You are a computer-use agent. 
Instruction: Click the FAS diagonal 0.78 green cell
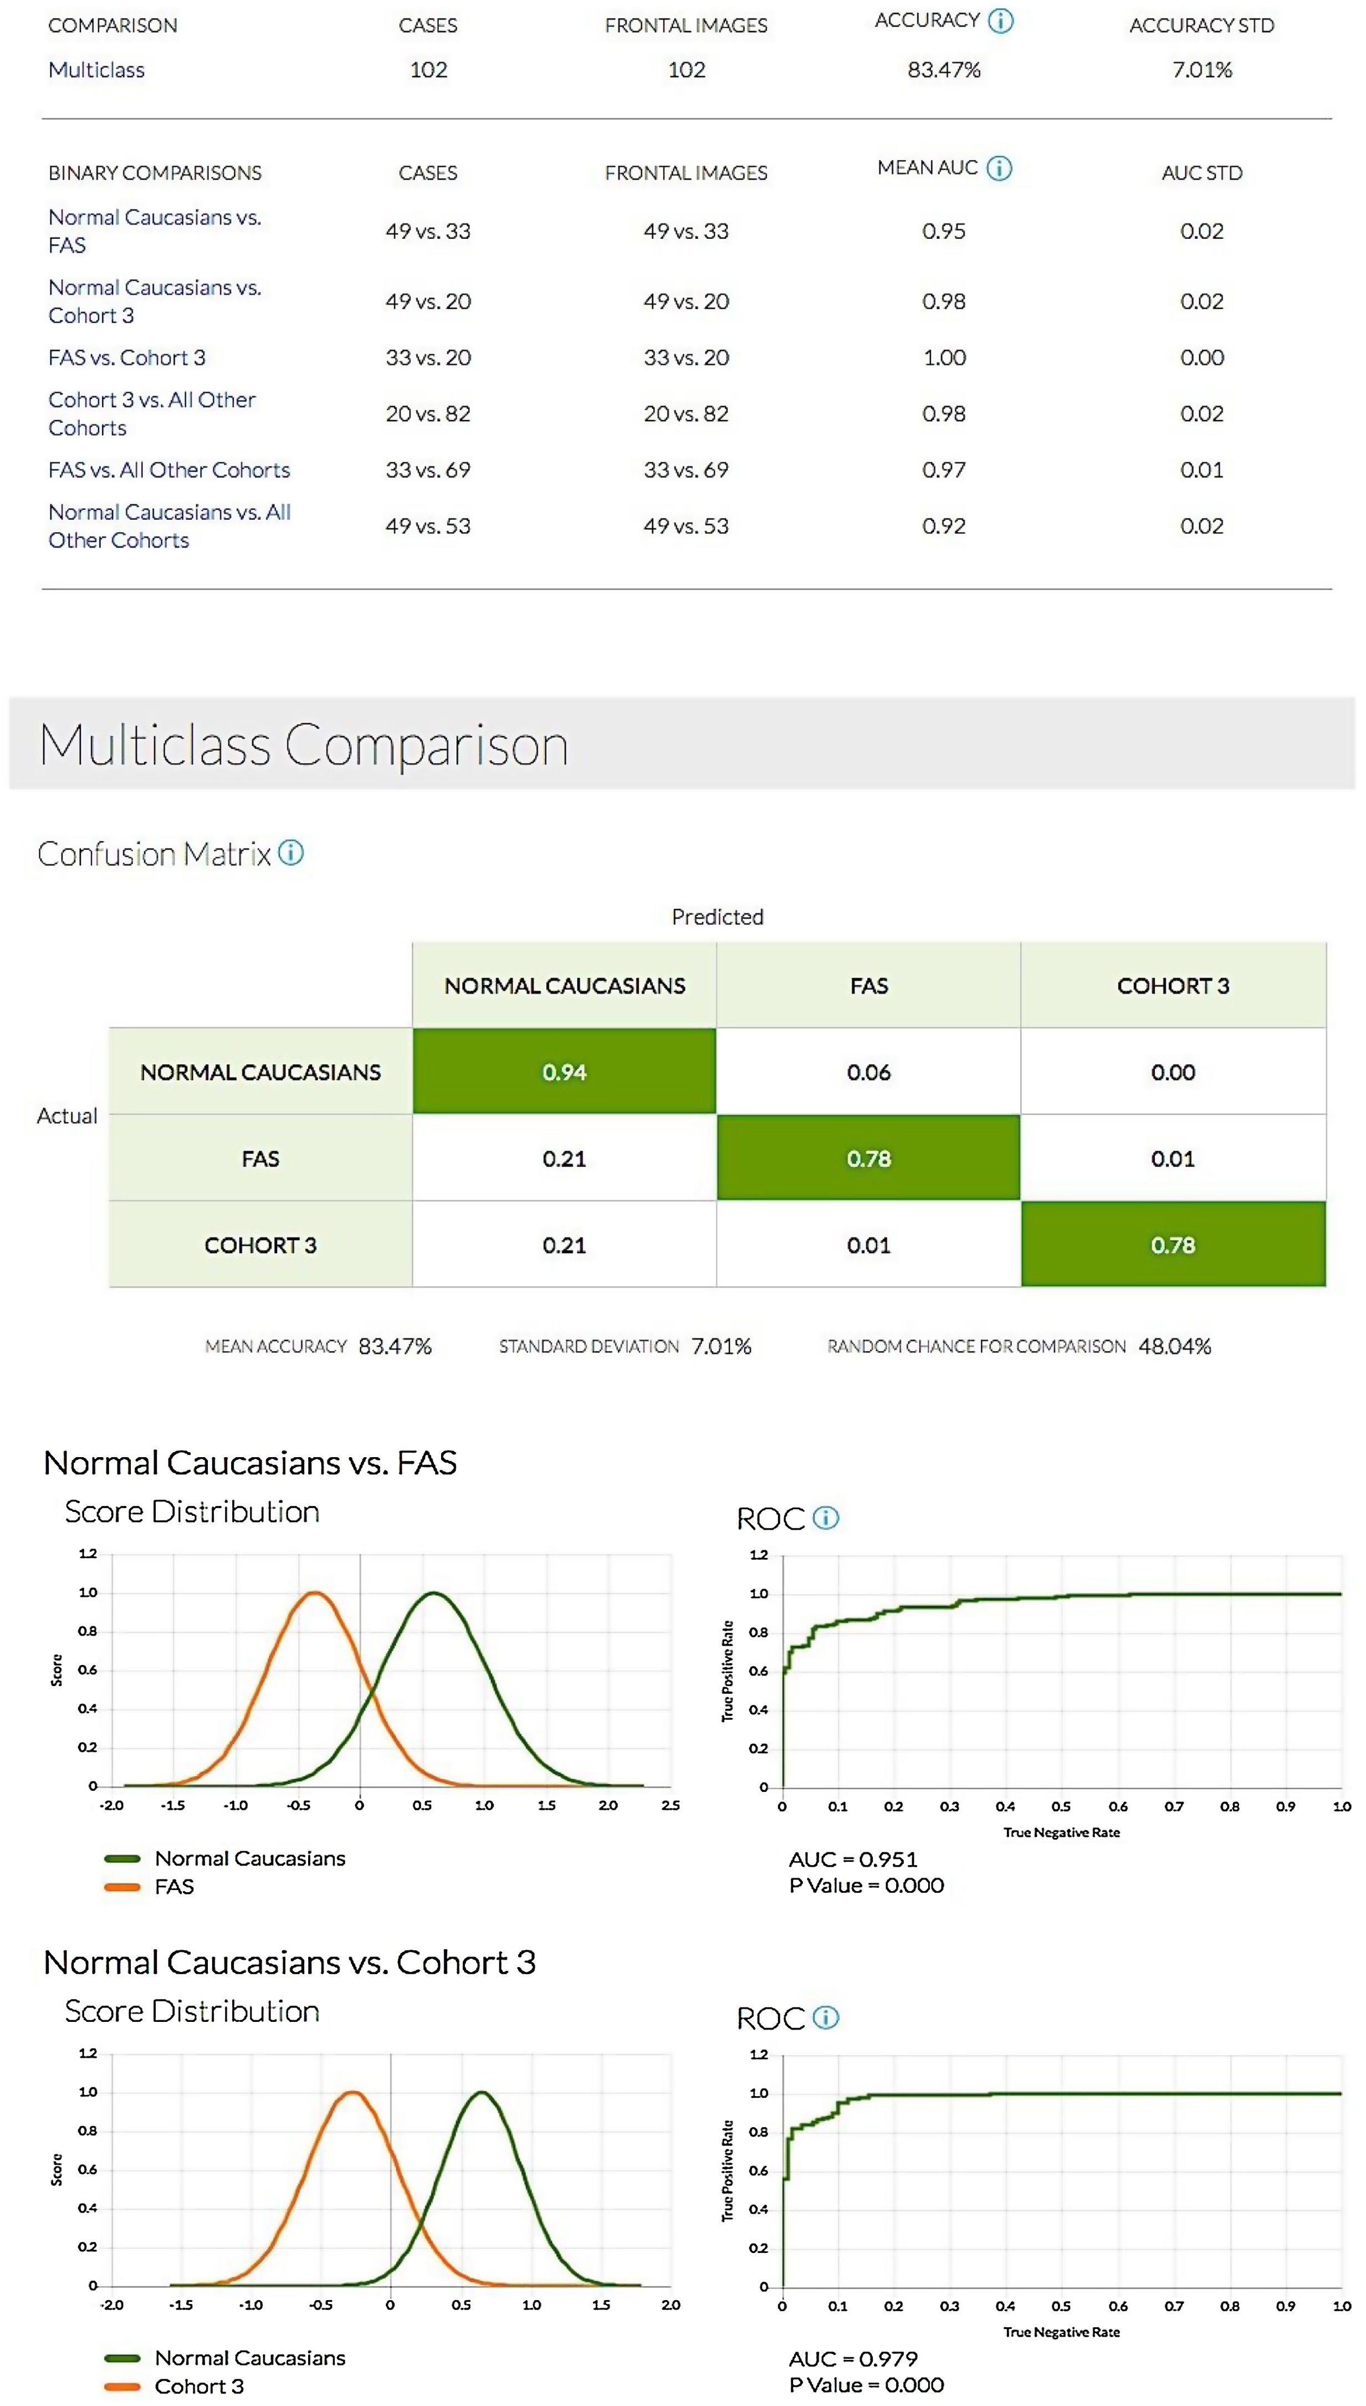coord(868,1158)
